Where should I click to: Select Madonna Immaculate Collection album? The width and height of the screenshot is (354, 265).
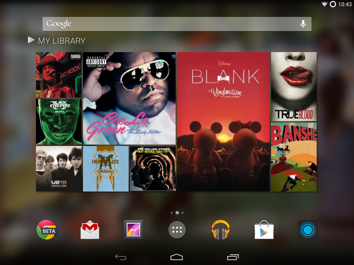(x=106, y=169)
